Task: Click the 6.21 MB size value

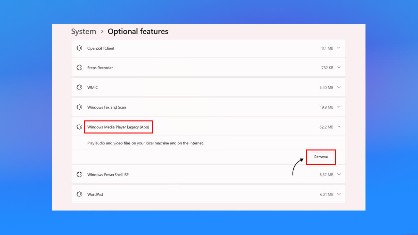Action: [327, 195]
